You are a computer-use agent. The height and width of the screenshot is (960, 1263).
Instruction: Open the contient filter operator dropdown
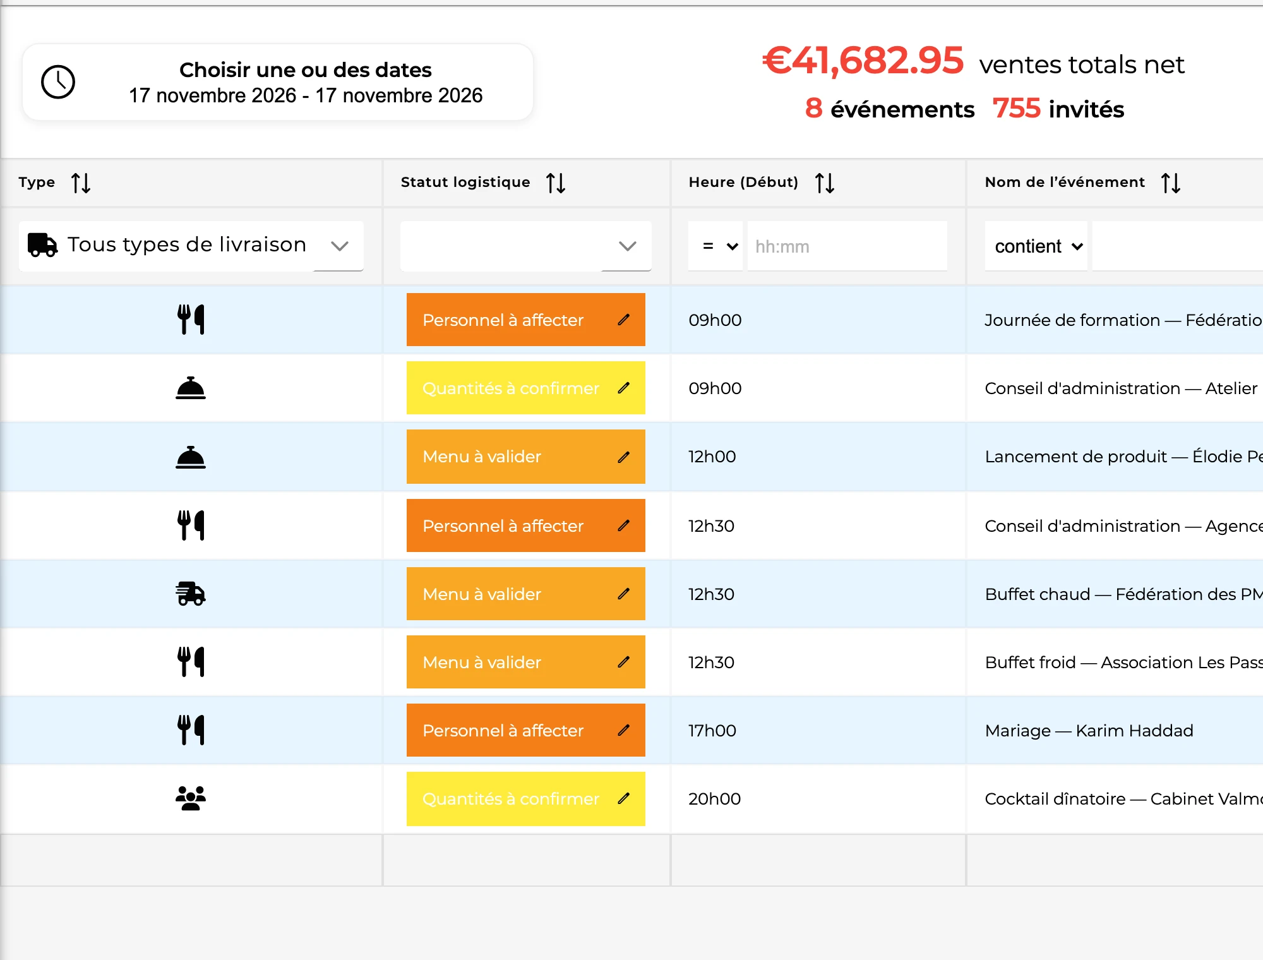click(1036, 246)
